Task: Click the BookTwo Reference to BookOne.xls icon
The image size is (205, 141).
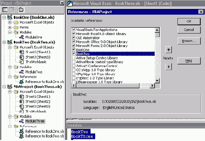Action: (22, 82)
